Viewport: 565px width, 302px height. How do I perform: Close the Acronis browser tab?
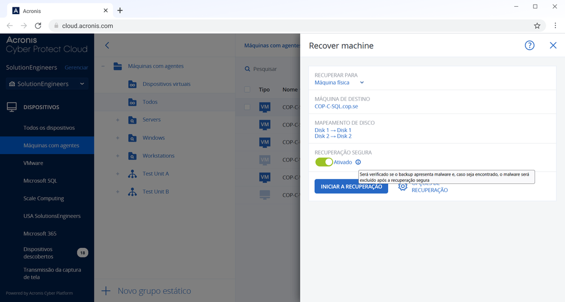tap(106, 10)
